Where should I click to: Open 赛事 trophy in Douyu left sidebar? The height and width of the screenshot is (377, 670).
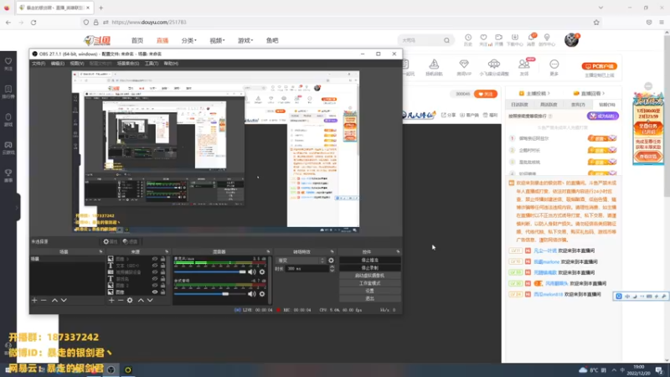coord(8,175)
